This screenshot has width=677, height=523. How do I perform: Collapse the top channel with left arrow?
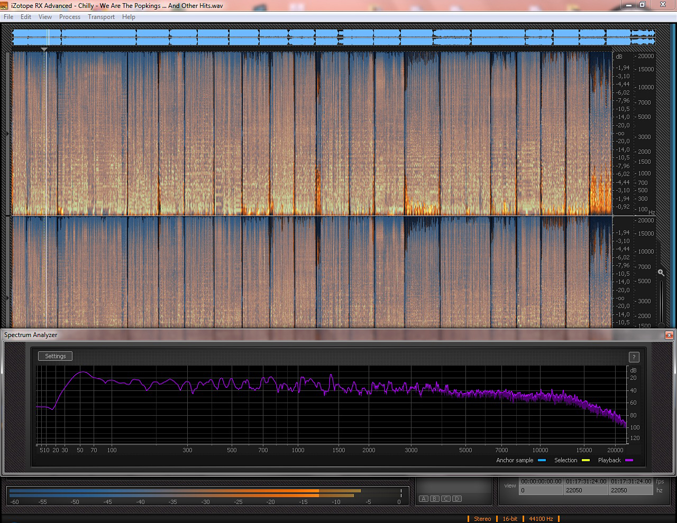click(7, 134)
